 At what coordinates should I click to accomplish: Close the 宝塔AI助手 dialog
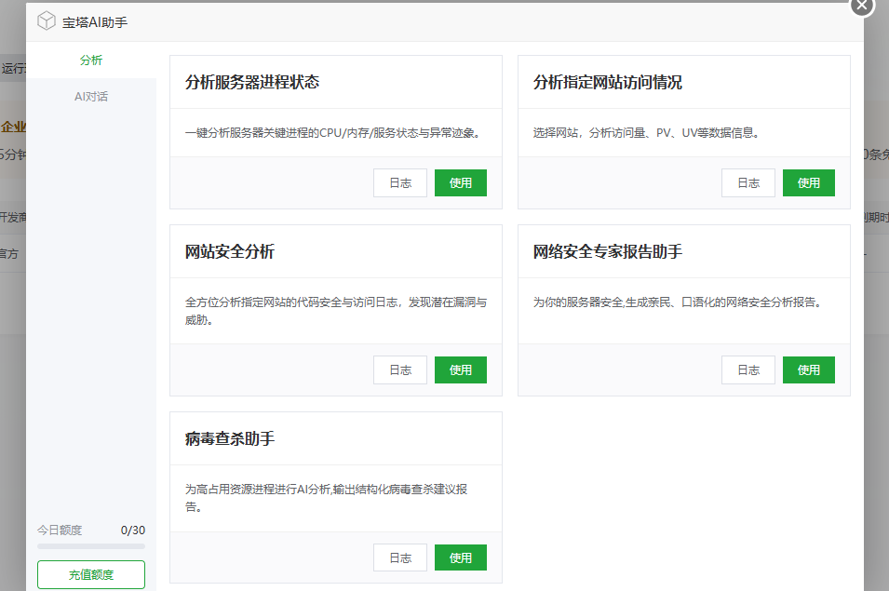coord(862,6)
